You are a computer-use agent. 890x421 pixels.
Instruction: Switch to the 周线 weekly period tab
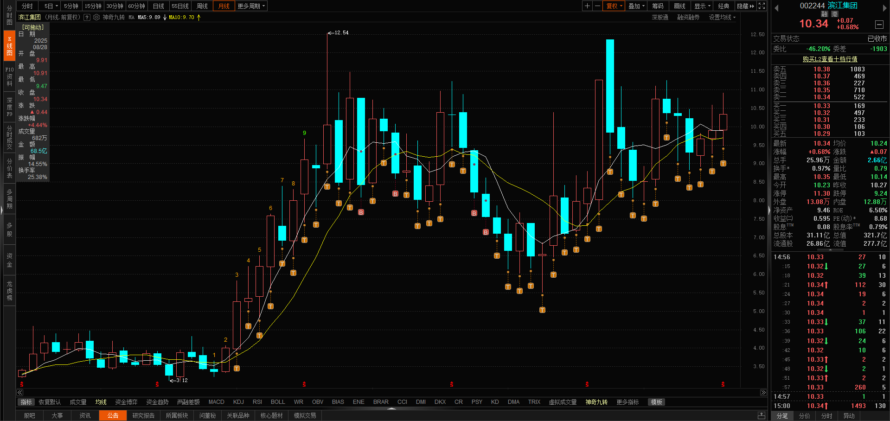coord(202,6)
